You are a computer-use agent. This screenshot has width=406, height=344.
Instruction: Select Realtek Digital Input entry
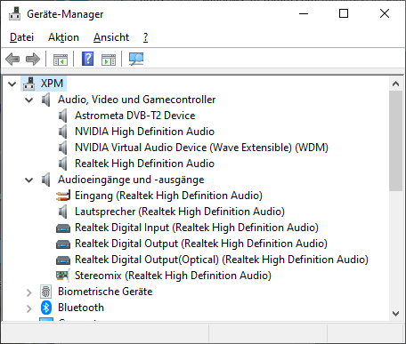(197, 228)
